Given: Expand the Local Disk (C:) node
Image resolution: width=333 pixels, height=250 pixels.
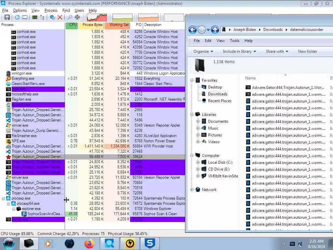Looking at the screenshot, I should pos(198,162).
